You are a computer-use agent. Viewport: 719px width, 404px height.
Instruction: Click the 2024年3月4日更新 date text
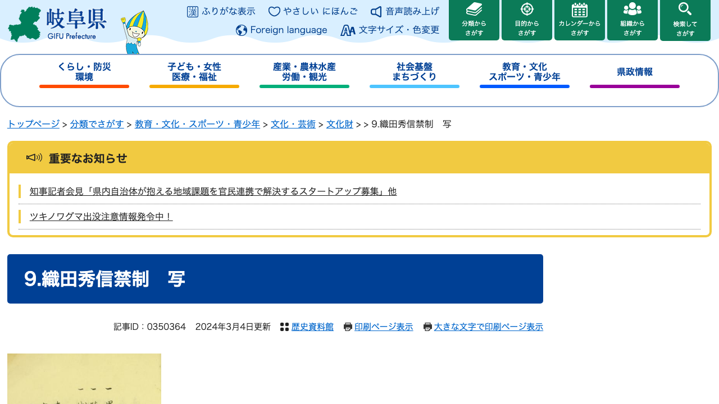coord(233,327)
